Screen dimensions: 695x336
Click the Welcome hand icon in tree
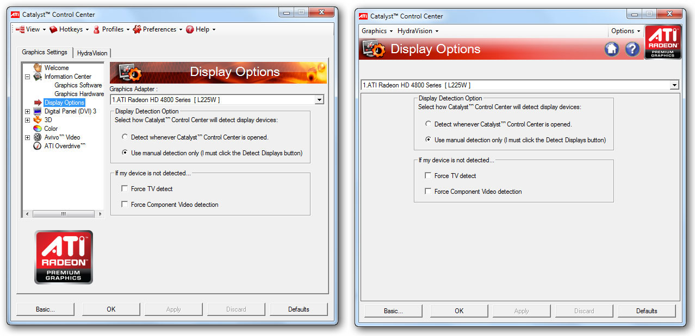[x=38, y=68]
